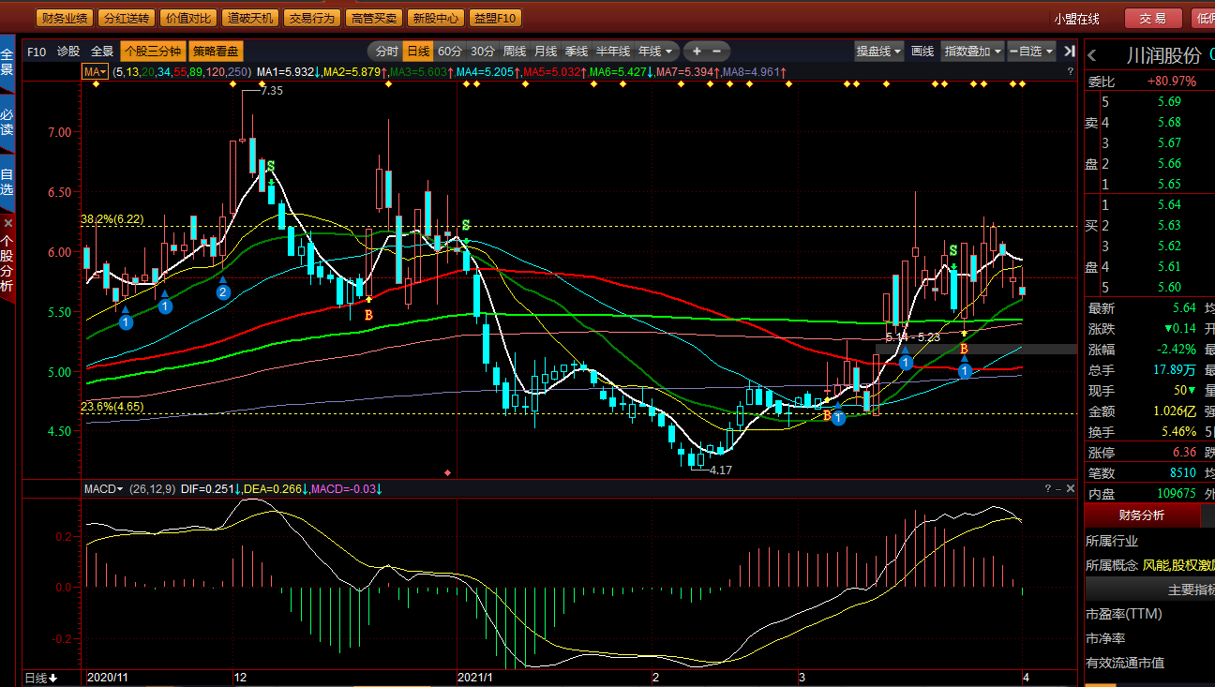Switch chart period to 60分
Image resolution: width=1215 pixels, height=687 pixels.
click(450, 52)
